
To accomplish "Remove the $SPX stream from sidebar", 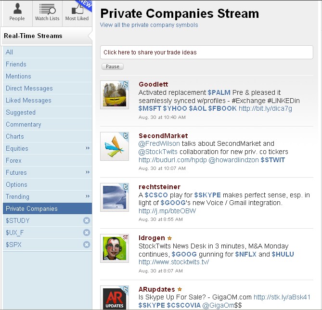I will point(87,245).
